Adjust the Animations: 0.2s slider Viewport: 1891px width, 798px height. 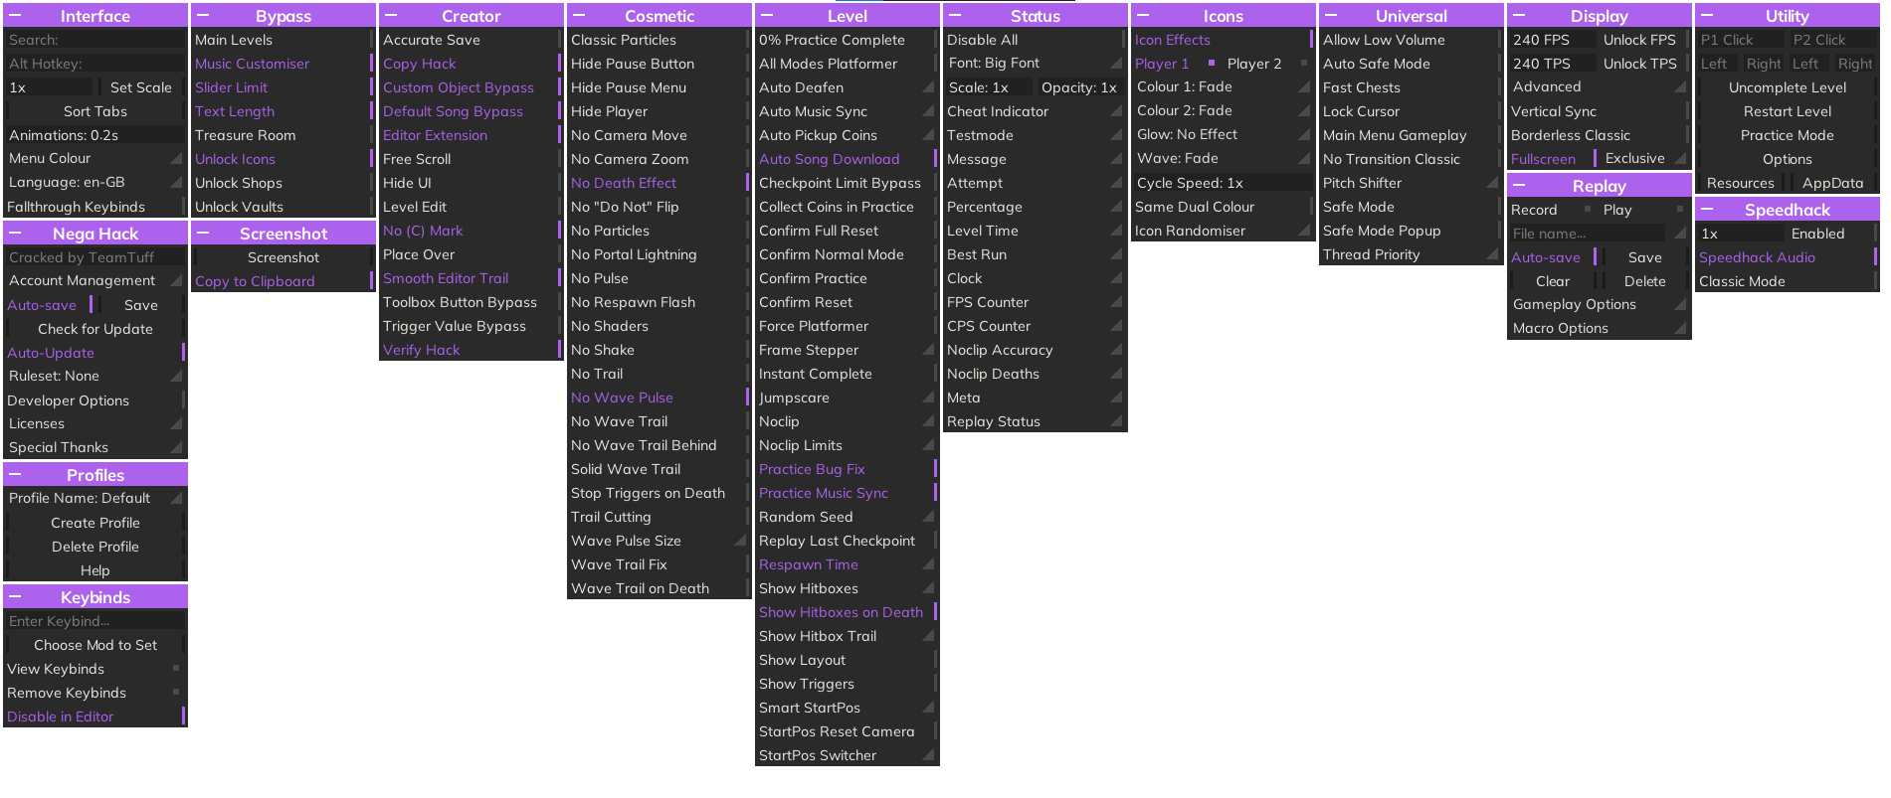point(95,135)
